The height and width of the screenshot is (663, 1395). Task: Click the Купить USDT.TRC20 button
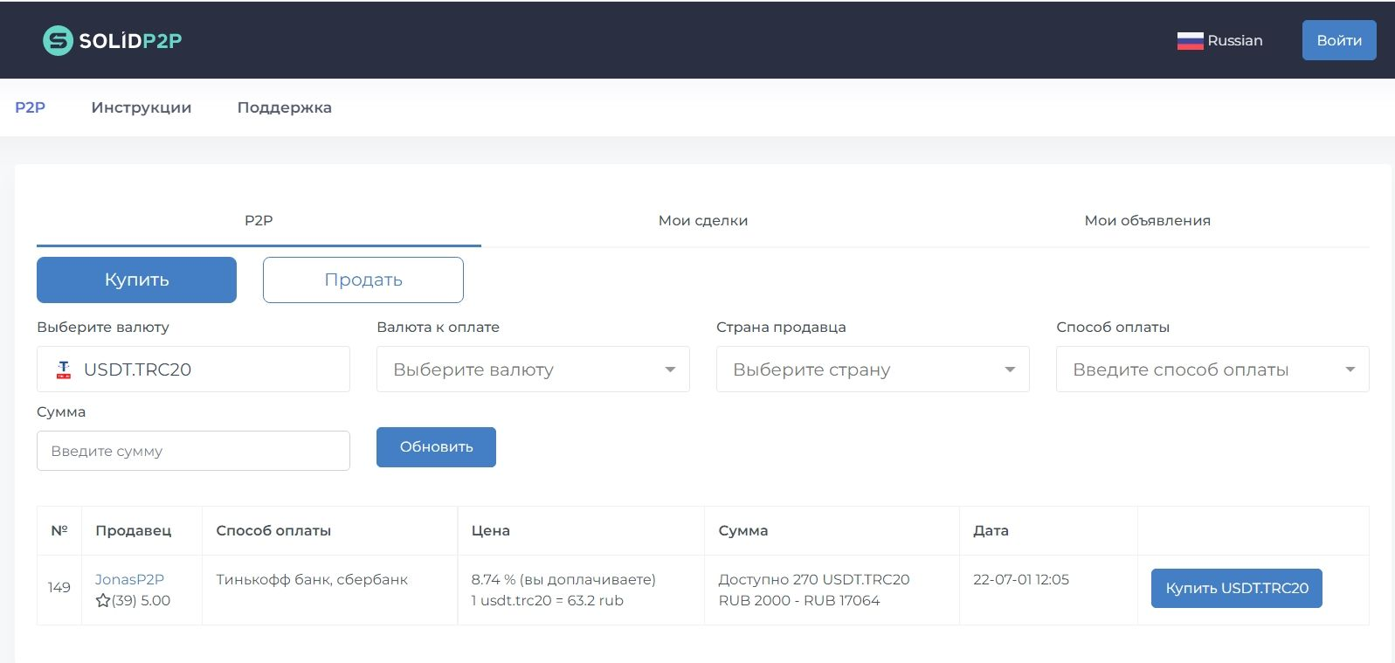[x=1237, y=588]
